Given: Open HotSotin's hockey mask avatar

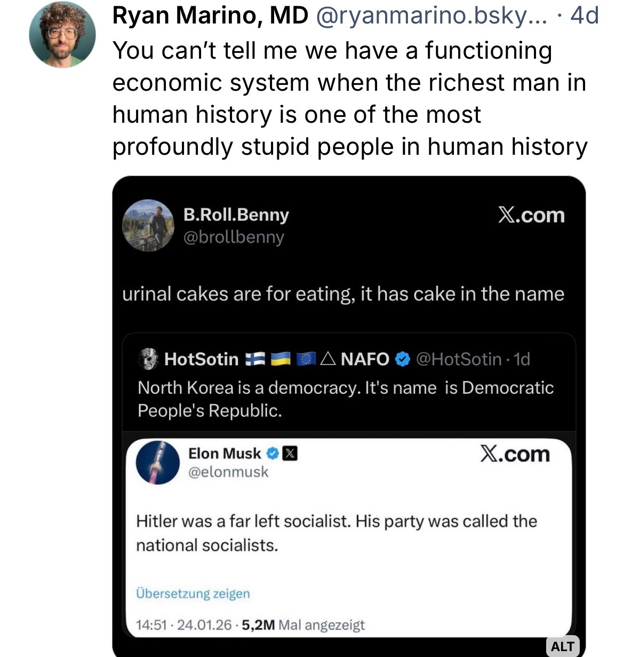Looking at the screenshot, I should tap(148, 359).
